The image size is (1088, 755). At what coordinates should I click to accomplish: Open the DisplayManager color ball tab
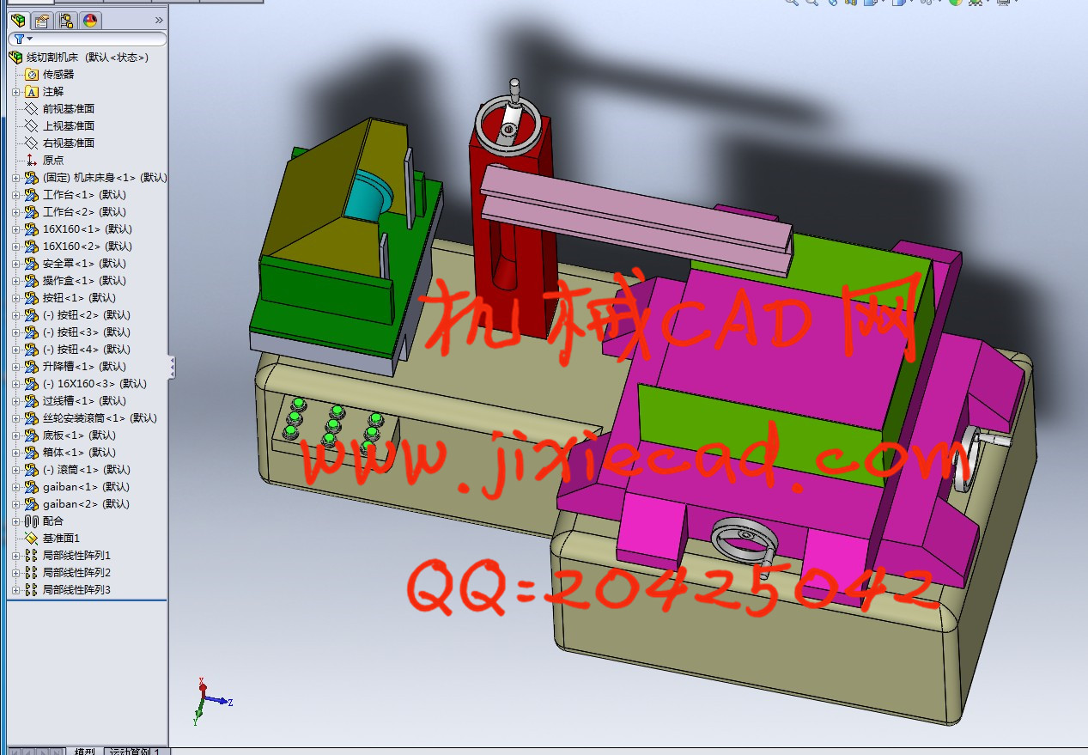(x=90, y=20)
